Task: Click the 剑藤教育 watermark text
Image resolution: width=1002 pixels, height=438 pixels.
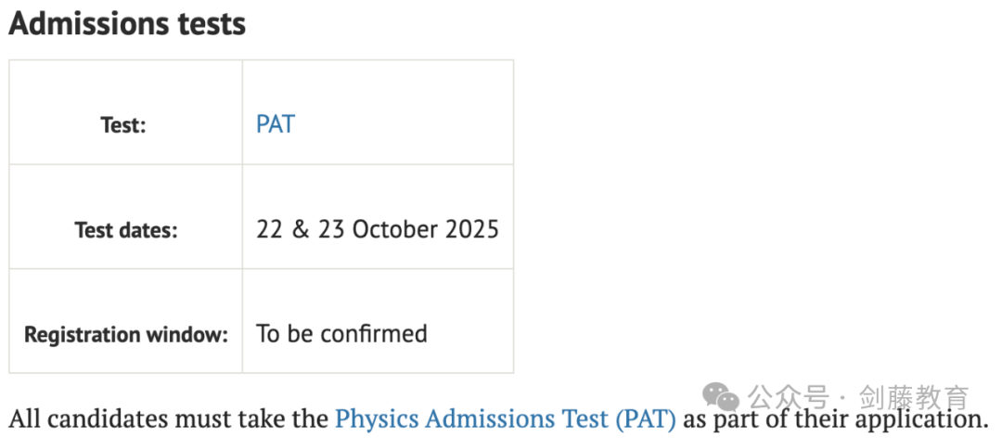Action: coord(914,398)
